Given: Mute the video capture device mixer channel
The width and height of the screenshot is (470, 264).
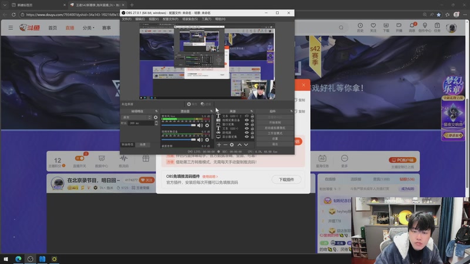Looking at the screenshot, I should (x=200, y=140).
